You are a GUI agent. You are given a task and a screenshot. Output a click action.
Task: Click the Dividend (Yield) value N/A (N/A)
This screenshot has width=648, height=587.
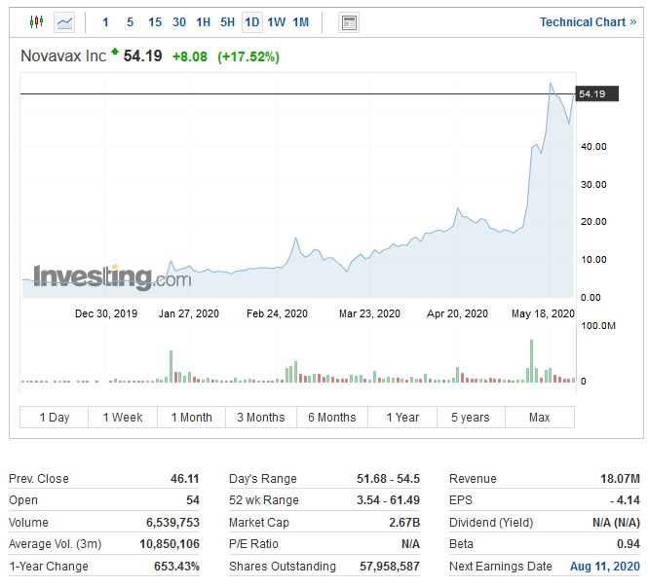616,522
